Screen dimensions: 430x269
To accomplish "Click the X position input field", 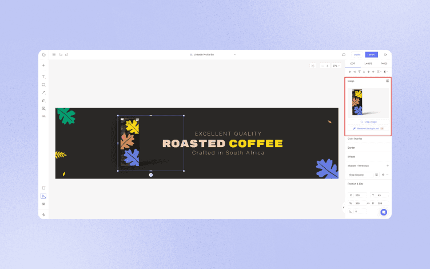I will click(x=357, y=195).
